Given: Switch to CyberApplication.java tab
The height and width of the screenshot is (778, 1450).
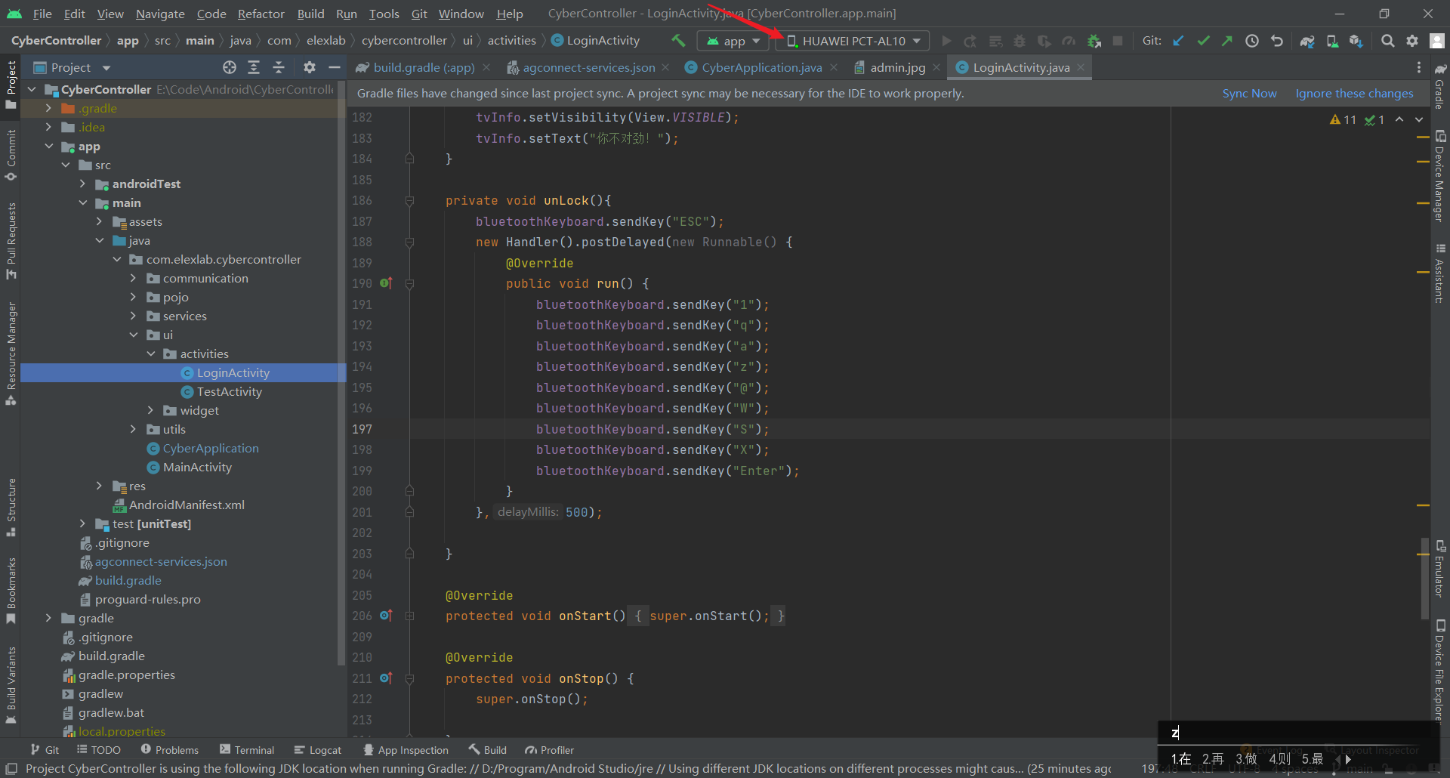Looking at the screenshot, I should 761,67.
